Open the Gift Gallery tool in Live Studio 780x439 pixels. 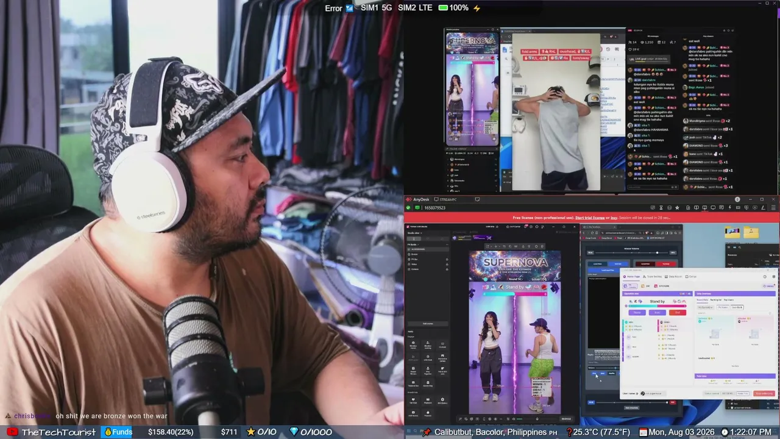coord(442,401)
